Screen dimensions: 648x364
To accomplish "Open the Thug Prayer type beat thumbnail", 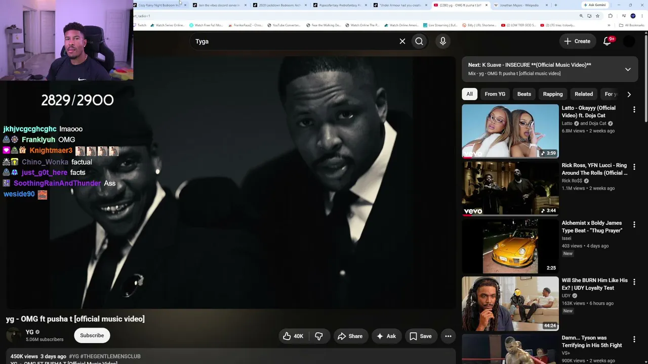I will coord(510,246).
